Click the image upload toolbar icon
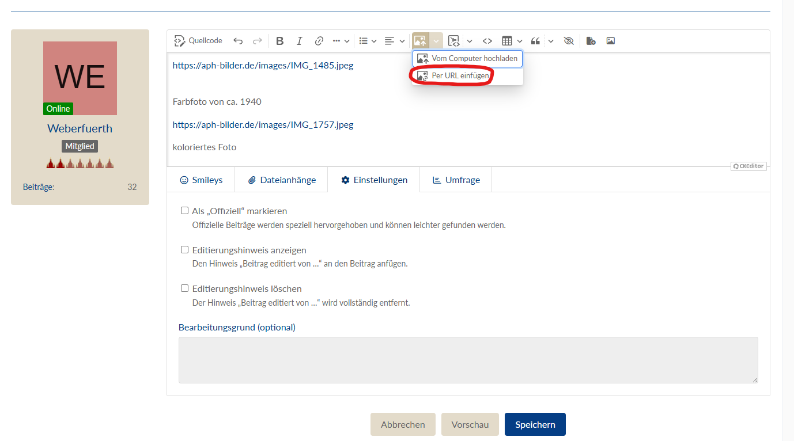 click(x=420, y=41)
